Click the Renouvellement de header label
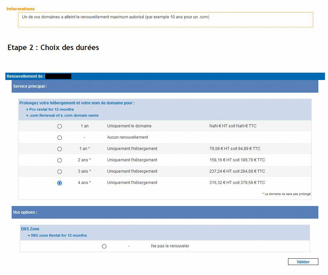 [26, 76]
